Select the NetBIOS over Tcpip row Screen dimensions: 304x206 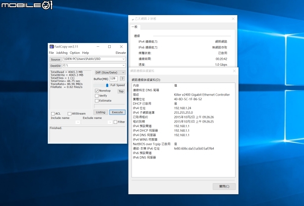click(183, 144)
